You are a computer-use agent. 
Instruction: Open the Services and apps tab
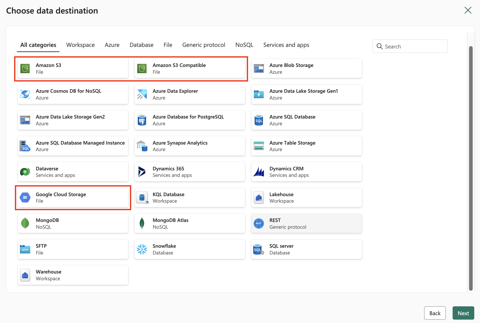coord(286,45)
